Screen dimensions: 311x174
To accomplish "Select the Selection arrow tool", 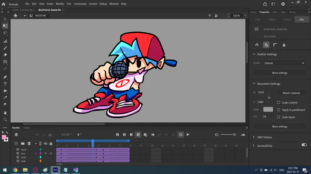I will (x=5, y=19).
